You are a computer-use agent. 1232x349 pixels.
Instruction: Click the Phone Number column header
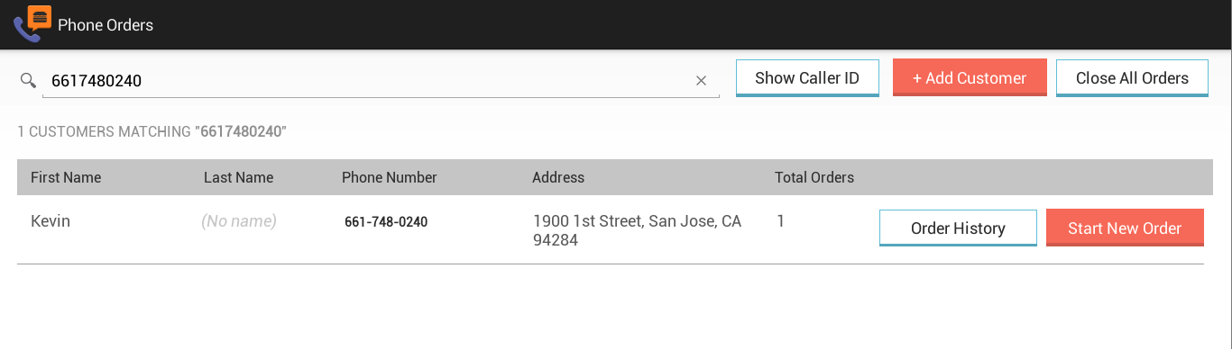390,177
